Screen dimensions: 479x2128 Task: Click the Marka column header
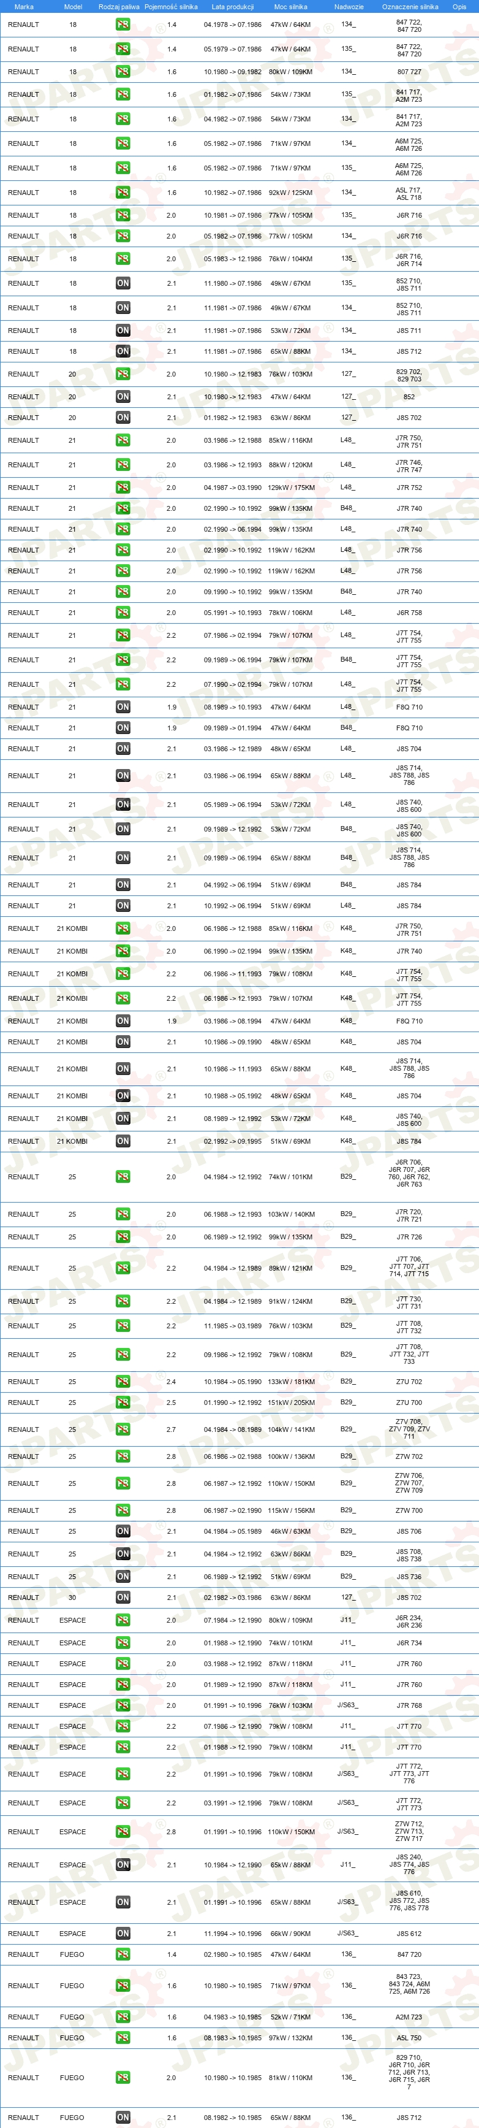(24, 7)
